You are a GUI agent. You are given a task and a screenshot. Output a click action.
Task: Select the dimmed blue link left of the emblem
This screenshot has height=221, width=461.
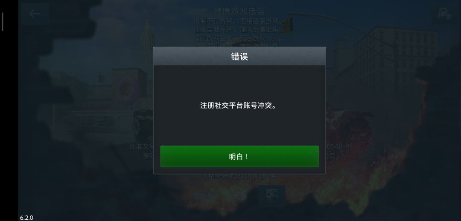pos(204,196)
